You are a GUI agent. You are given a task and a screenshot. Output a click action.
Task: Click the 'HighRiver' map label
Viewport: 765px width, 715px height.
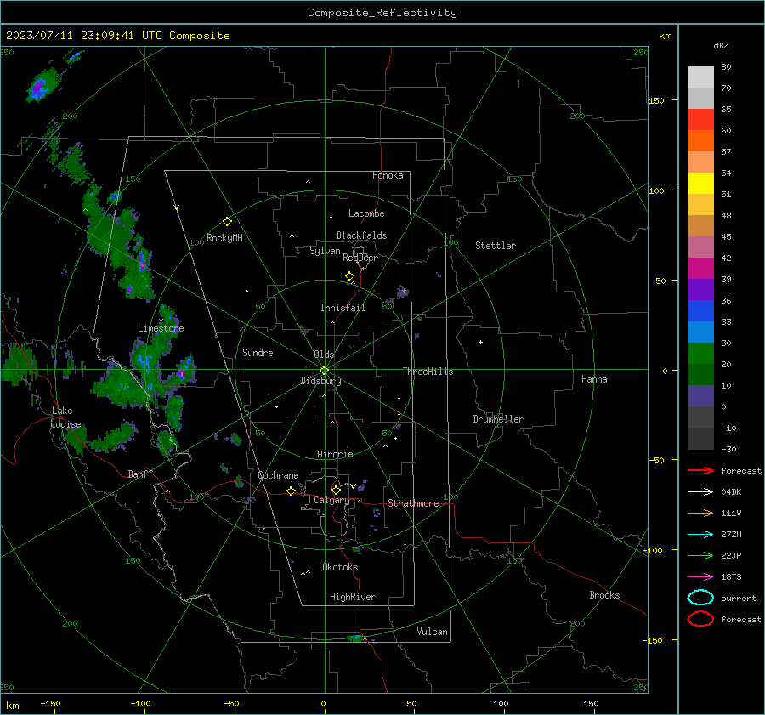[x=353, y=597]
